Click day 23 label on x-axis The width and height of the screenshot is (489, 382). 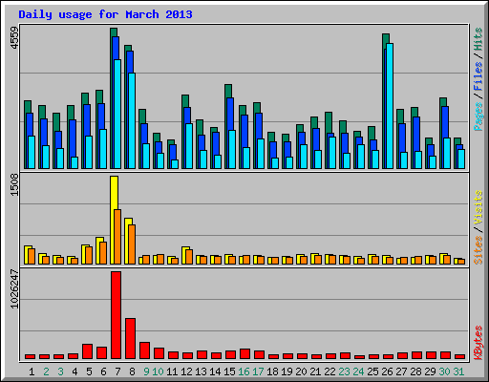click(344, 371)
